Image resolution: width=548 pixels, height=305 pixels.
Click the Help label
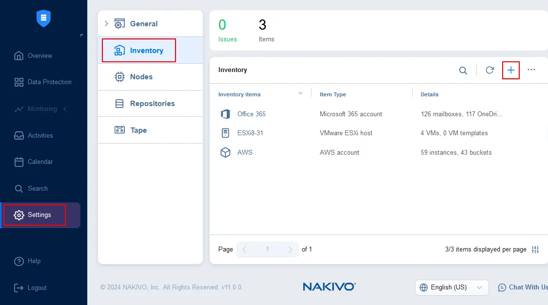tap(34, 261)
